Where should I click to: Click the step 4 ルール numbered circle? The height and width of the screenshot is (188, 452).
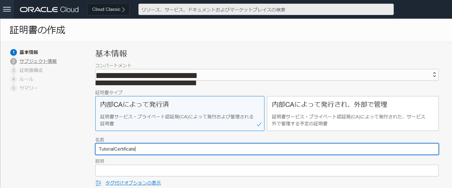[14, 79]
